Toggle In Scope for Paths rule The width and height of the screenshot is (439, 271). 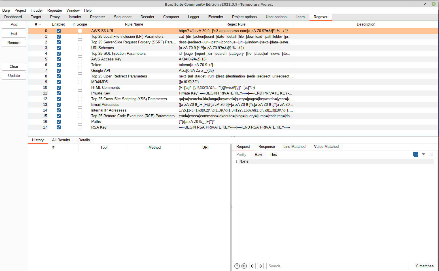(80, 122)
